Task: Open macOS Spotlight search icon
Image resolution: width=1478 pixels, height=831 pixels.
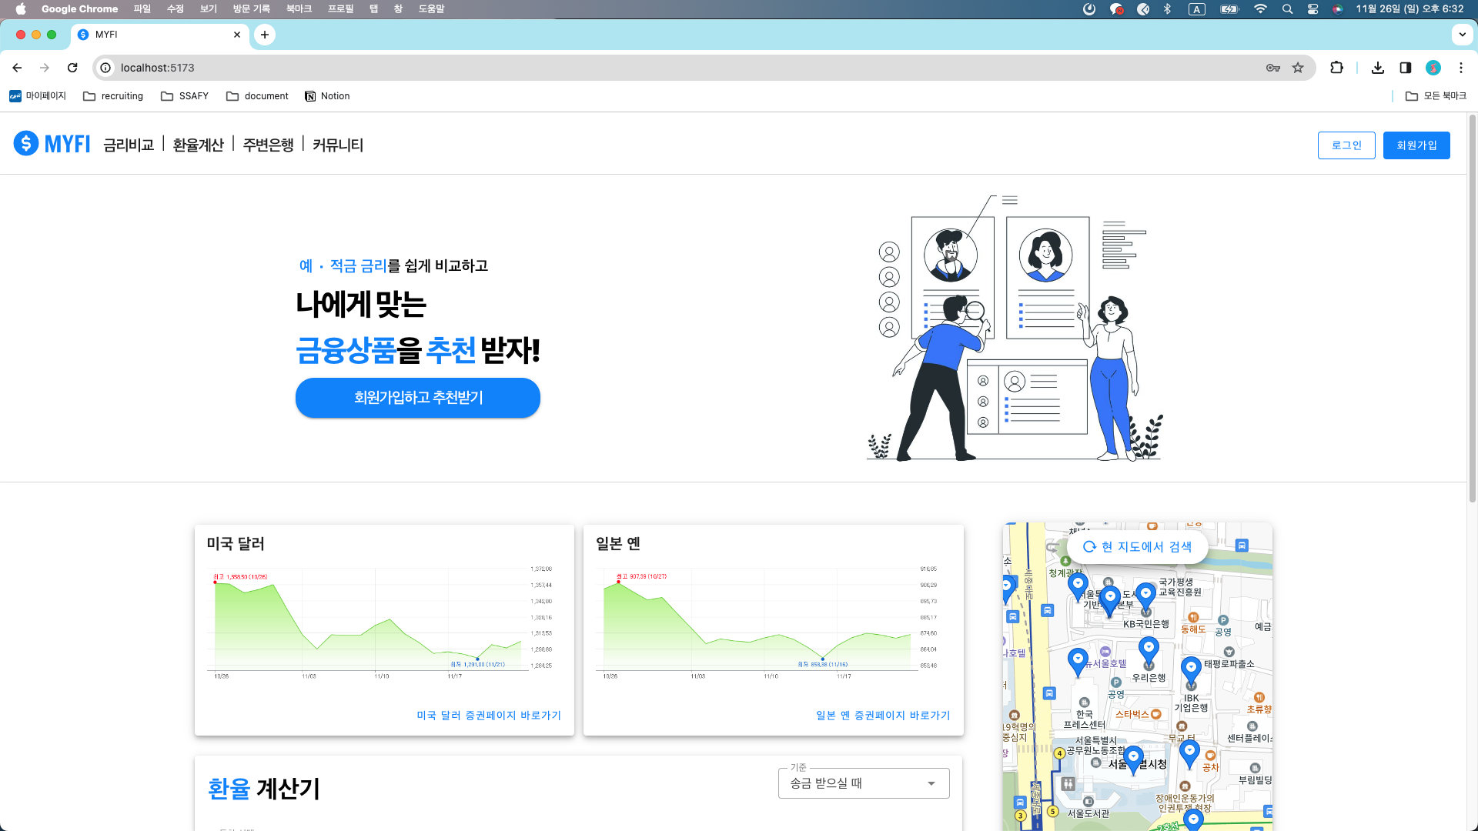Action: click(1287, 9)
